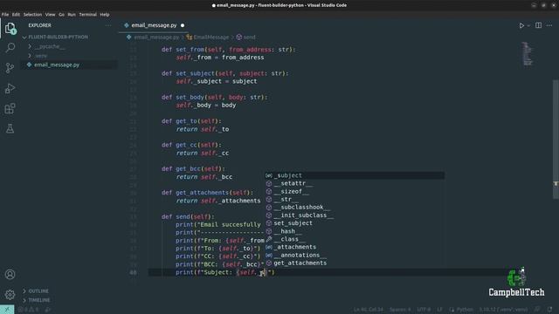Choose __hash__ from the autocomplete list
This screenshot has height=314, width=559.
[x=355, y=231]
